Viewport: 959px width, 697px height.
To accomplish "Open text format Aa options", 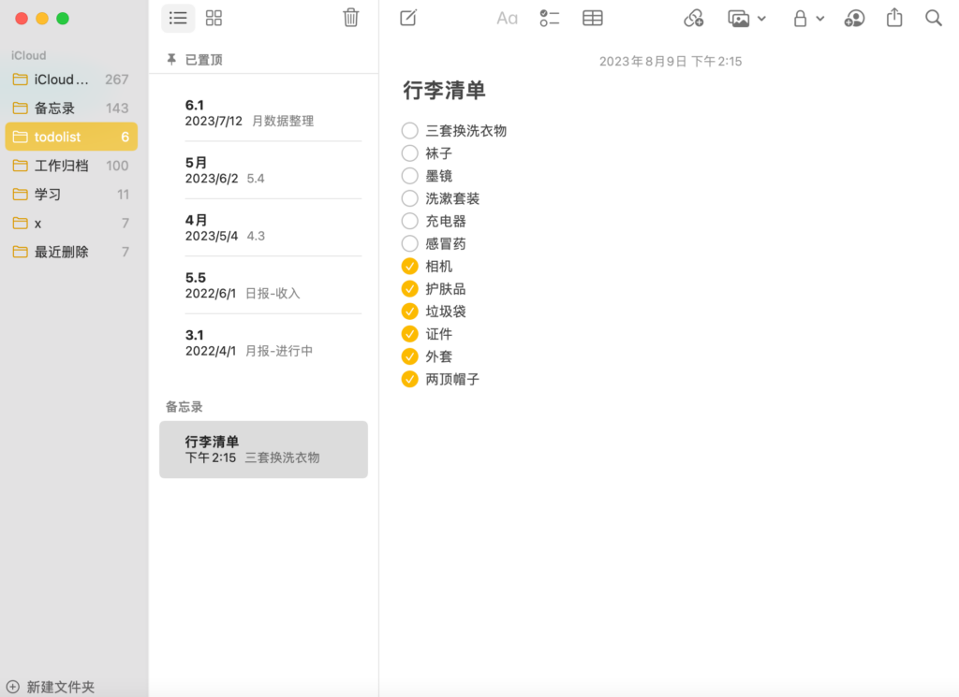I will coord(507,18).
